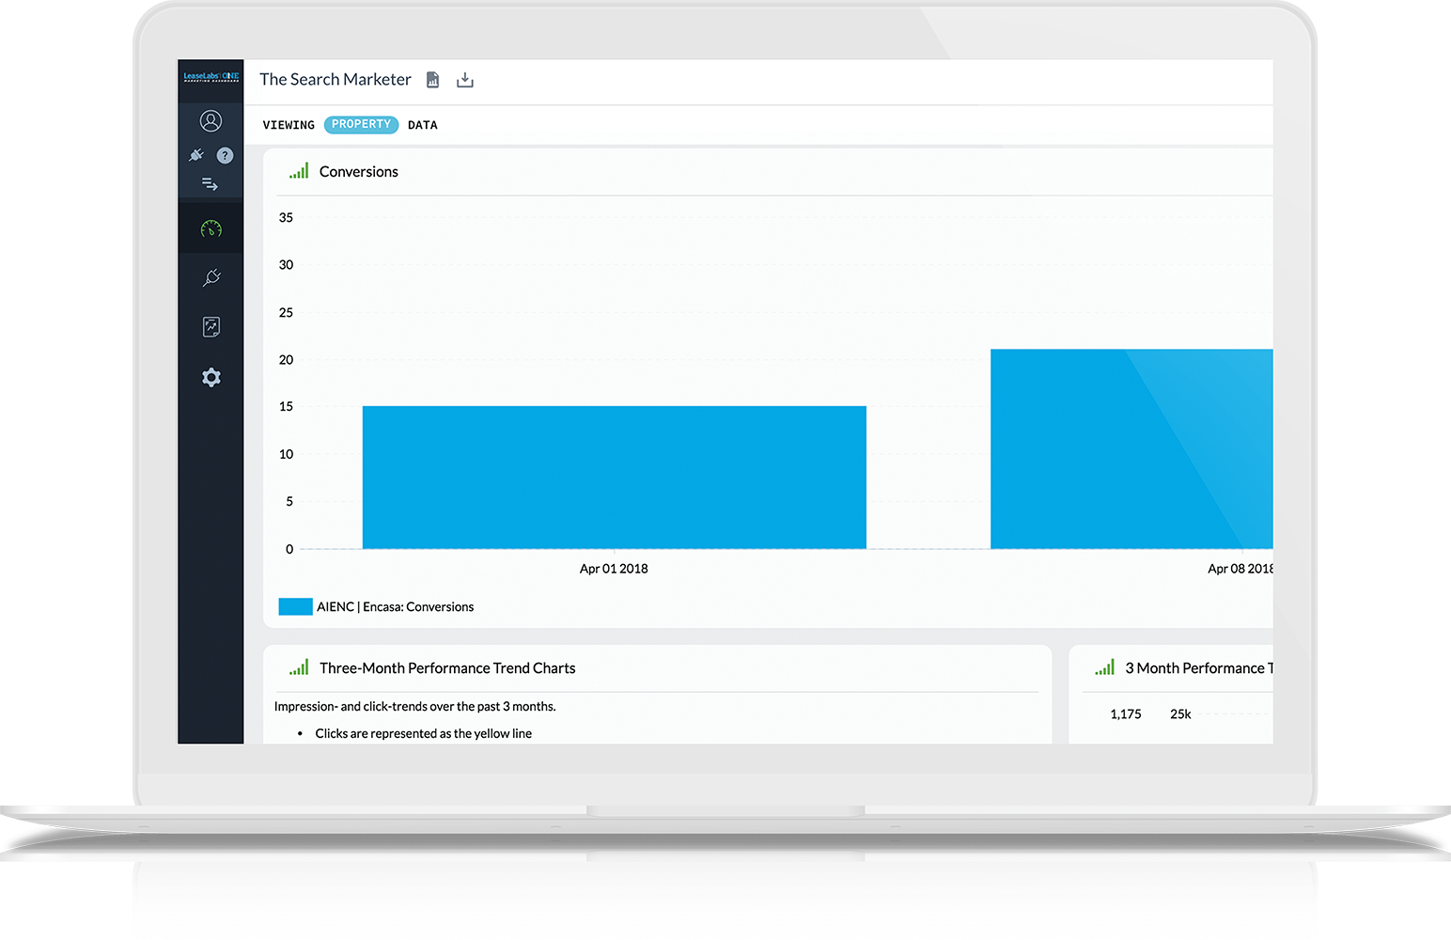Click the Apr 01 2018 conversions bar
The image size is (1451, 940).
tap(614, 477)
